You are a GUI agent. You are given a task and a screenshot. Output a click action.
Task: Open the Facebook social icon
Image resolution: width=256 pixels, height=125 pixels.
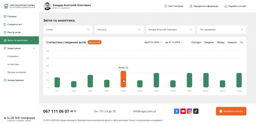[x=177, y=111]
